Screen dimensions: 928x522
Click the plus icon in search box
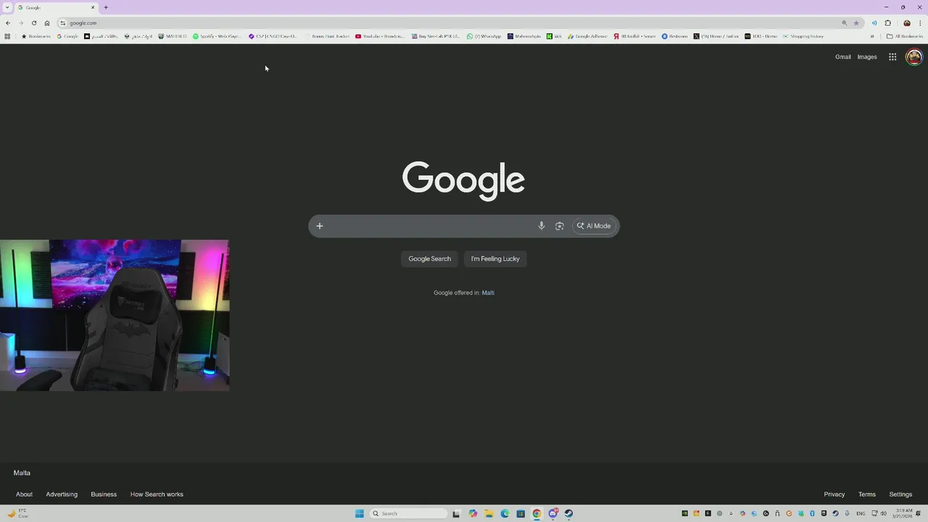tap(320, 225)
